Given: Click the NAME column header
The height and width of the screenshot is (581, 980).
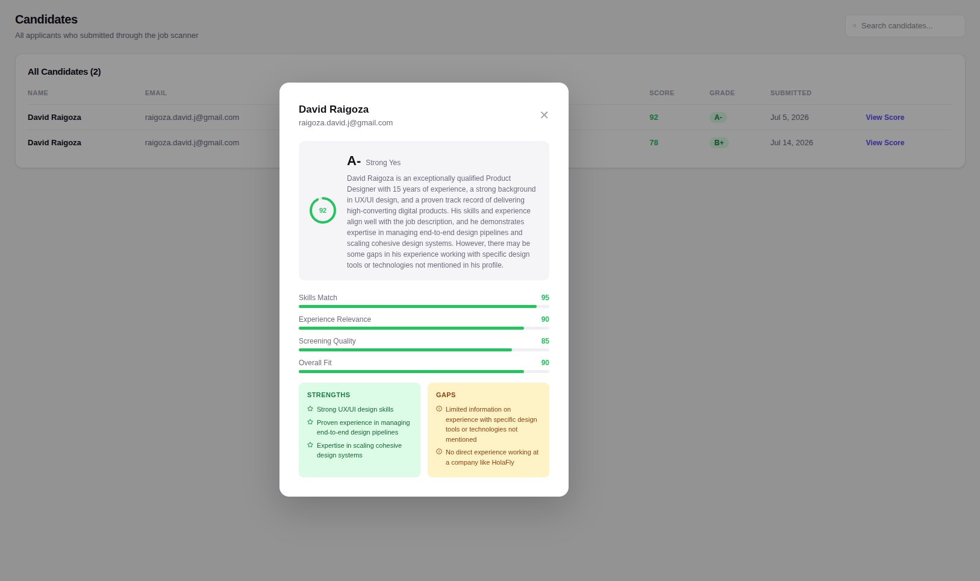Looking at the screenshot, I should click(38, 93).
